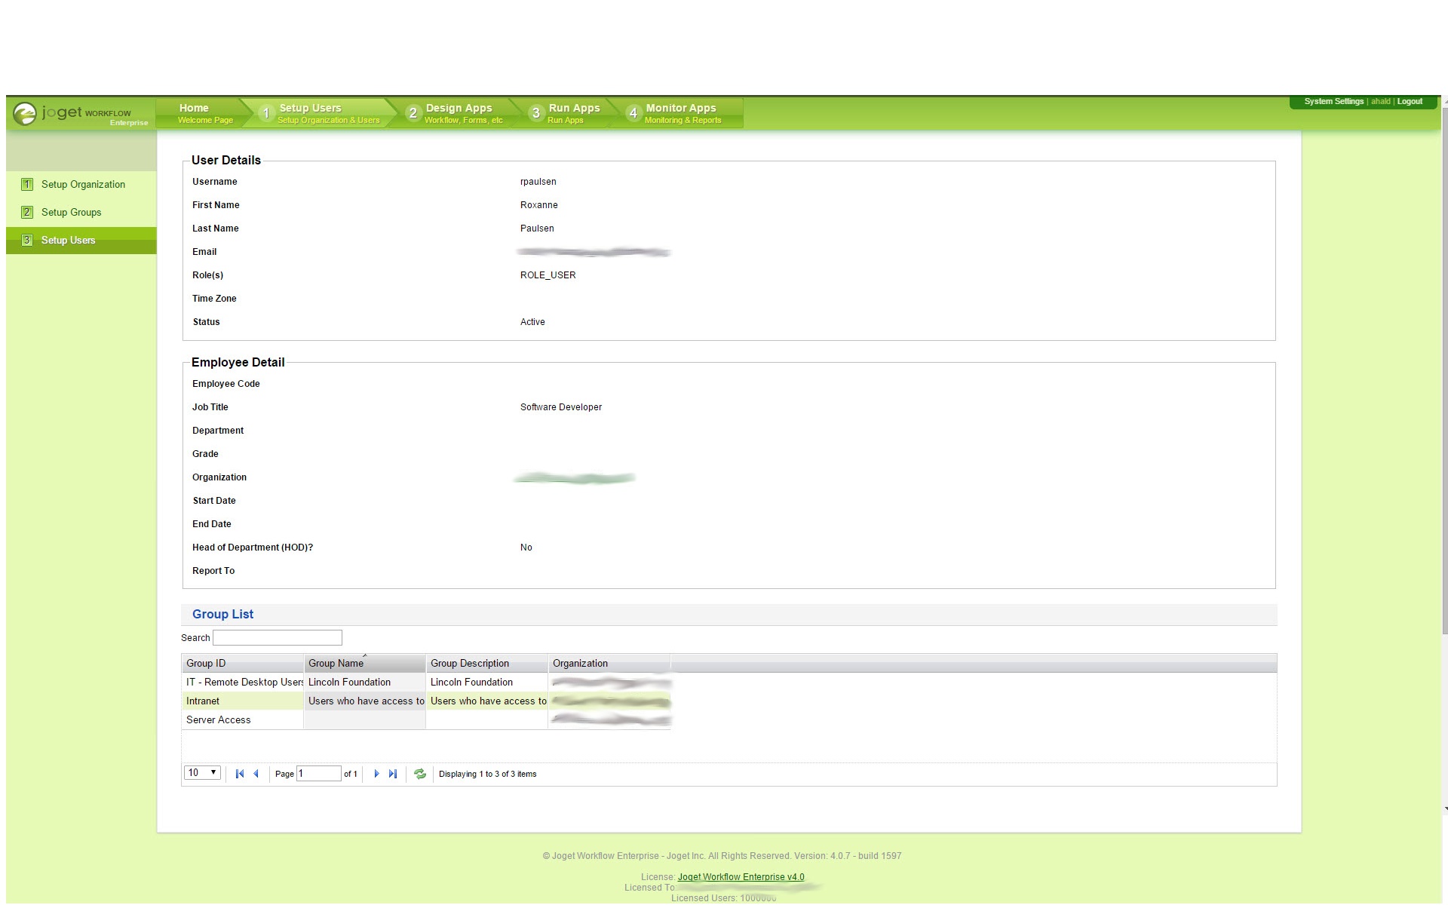Viewport: 1448px width, 905px height.
Task: Open the Joget Workflow Enterprise v4.0 license link
Action: tap(741, 877)
